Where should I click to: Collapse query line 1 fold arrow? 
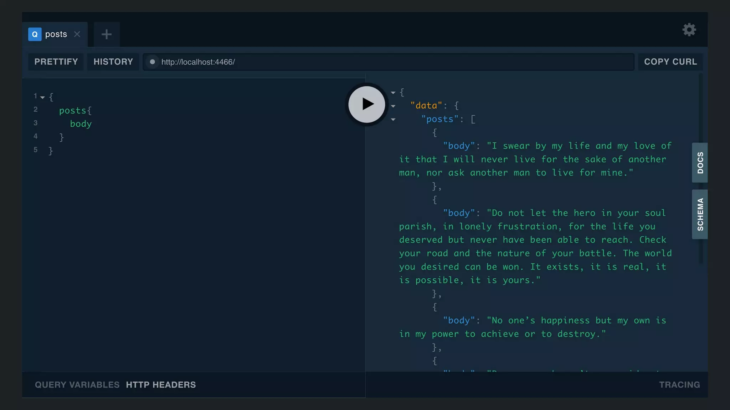(42, 97)
